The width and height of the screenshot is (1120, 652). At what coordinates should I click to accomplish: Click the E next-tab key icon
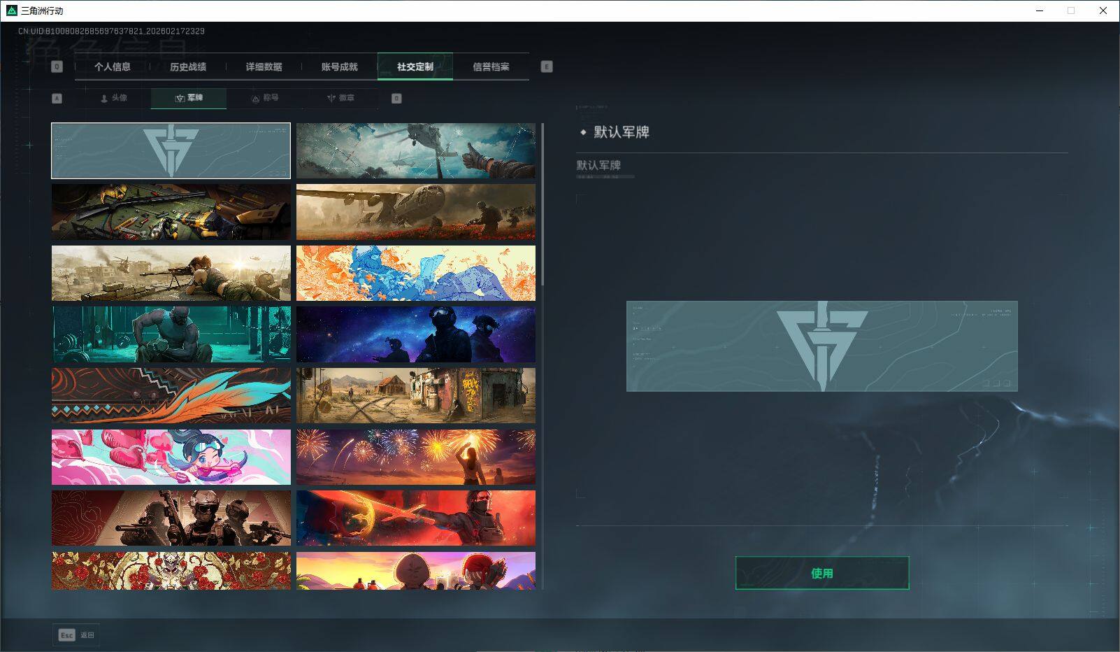pyautogui.click(x=547, y=66)
